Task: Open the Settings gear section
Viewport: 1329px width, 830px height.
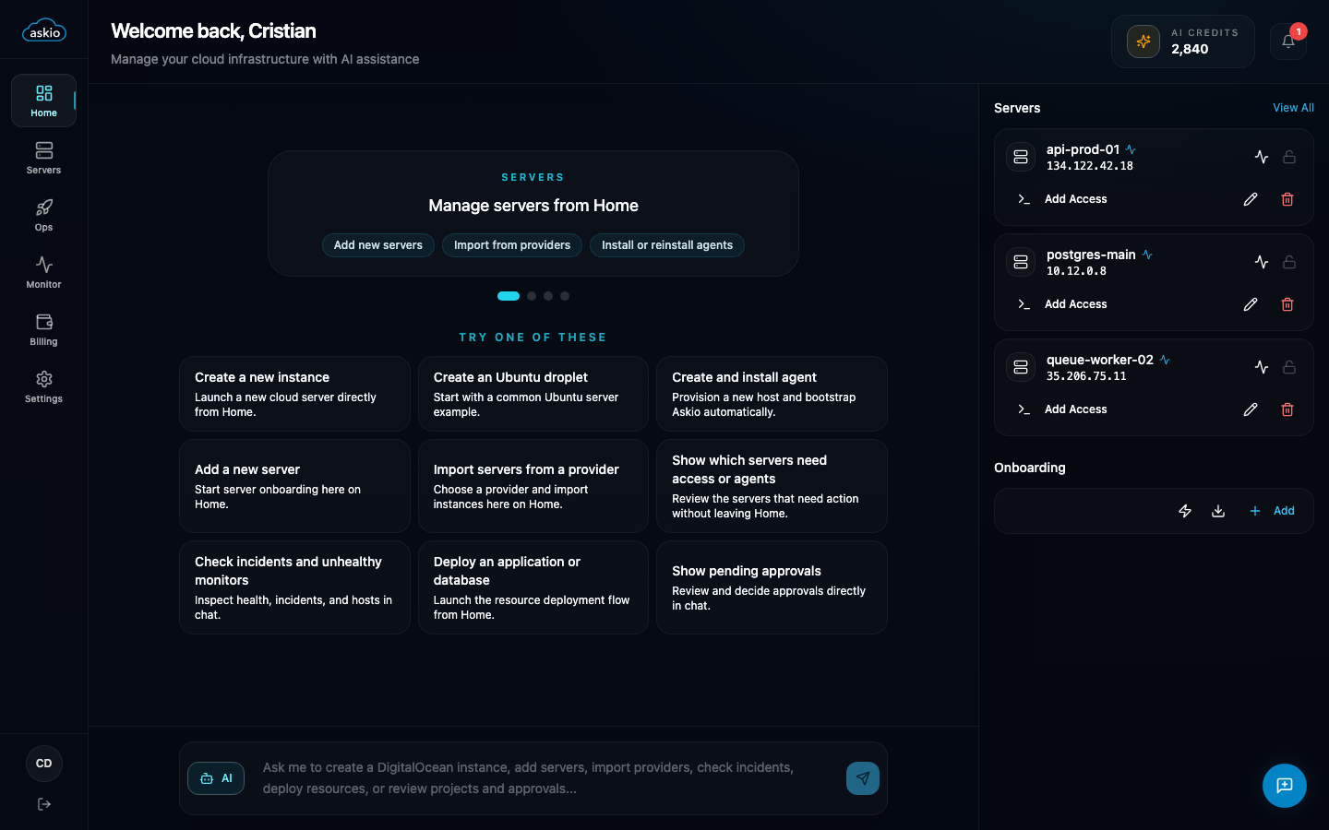Action: click(43, 386)
